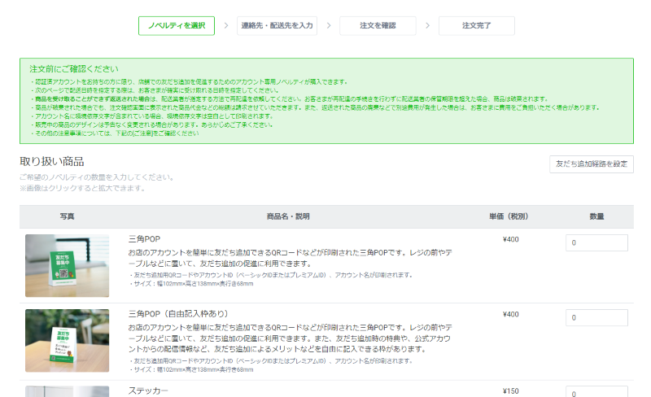Enlarge the 三角POP（自由記入枠あり） photo

[x=67, y=340]
